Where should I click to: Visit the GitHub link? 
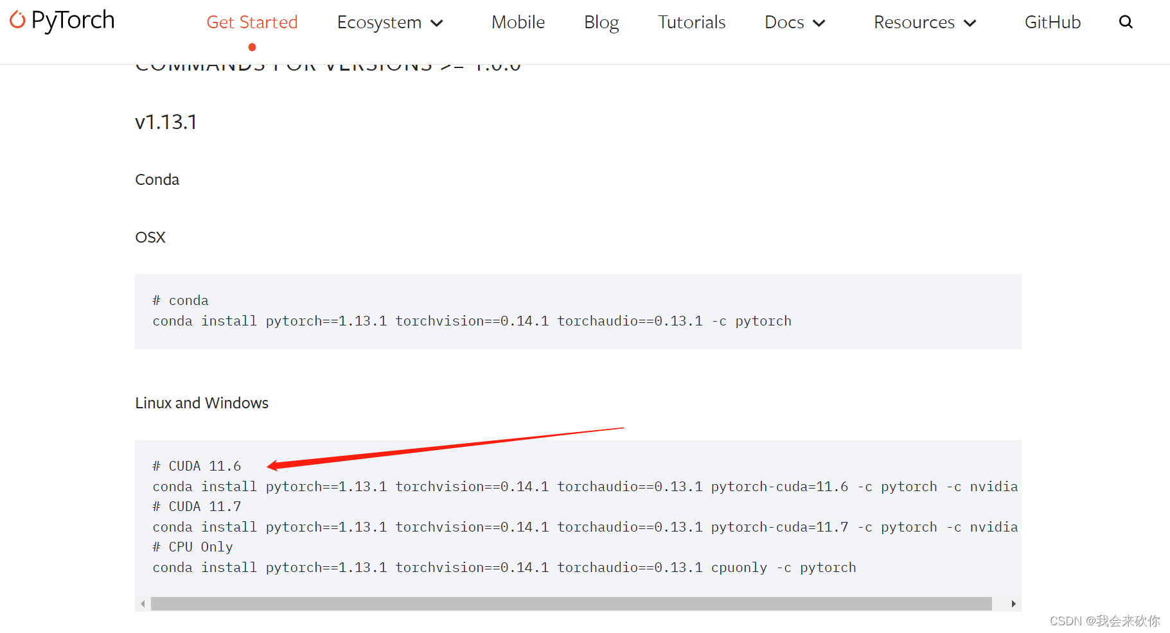coord(1052,22)
